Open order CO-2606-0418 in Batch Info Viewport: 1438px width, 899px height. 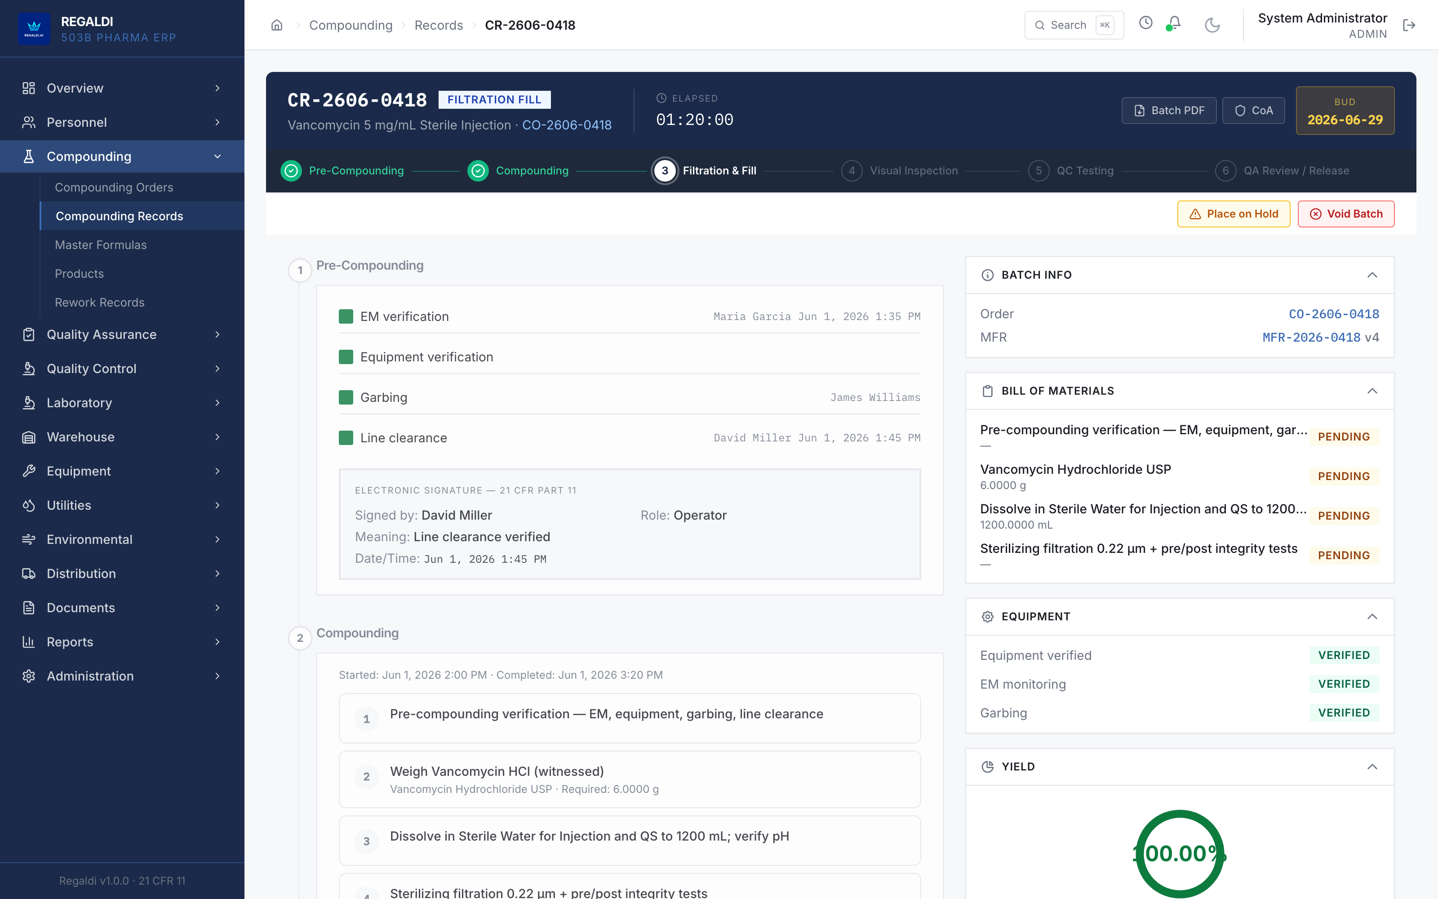(x=1333, y=314)
